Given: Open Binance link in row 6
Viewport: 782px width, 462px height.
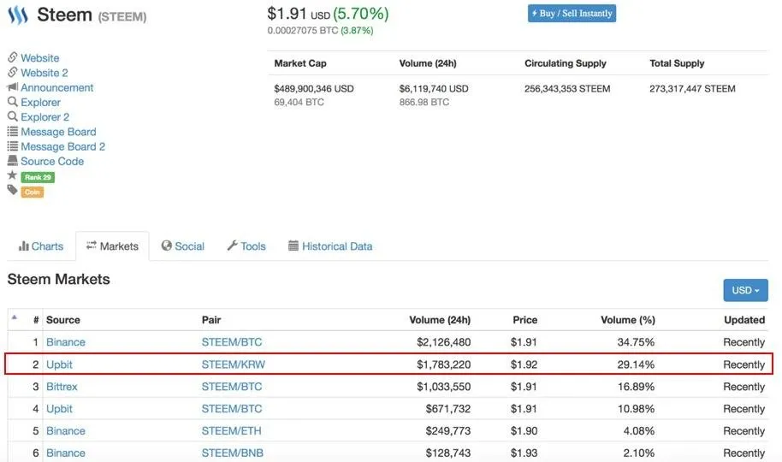Looking at the screenshot, I should point(66,453).
